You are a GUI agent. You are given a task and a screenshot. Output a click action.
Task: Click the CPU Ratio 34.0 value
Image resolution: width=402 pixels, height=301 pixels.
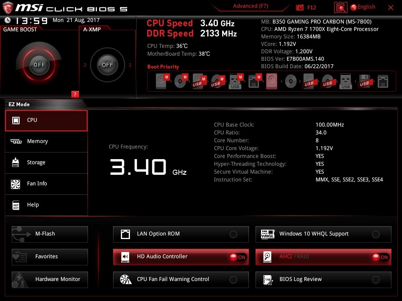(321, 132)
